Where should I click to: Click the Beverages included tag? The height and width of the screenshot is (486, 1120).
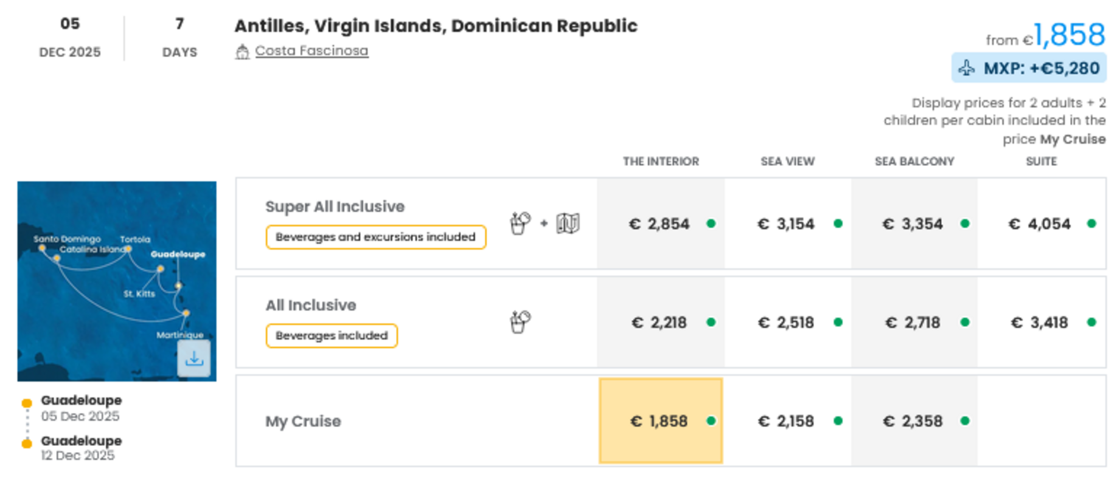332,335
